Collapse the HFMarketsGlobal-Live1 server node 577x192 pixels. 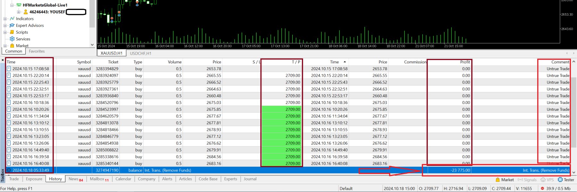(12, 5)
